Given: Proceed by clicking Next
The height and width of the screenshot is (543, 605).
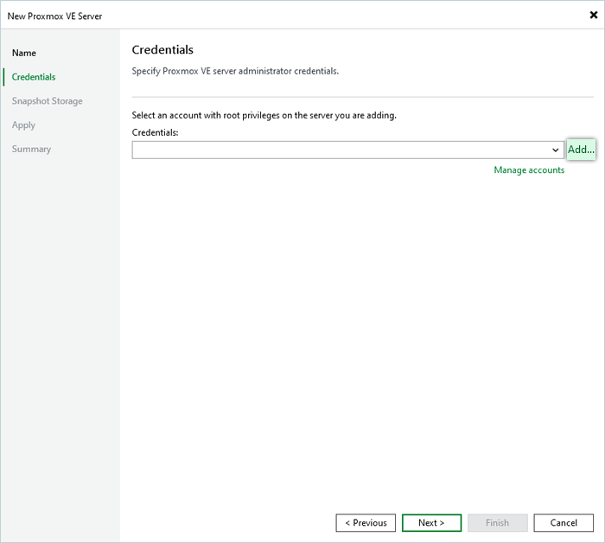Looking at the screenshot, I should pos(431,523).
